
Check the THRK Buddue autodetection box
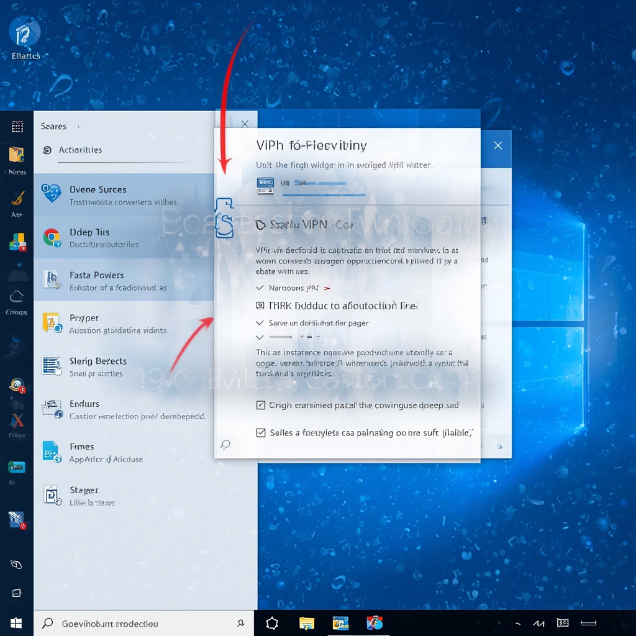coord(260,305)
